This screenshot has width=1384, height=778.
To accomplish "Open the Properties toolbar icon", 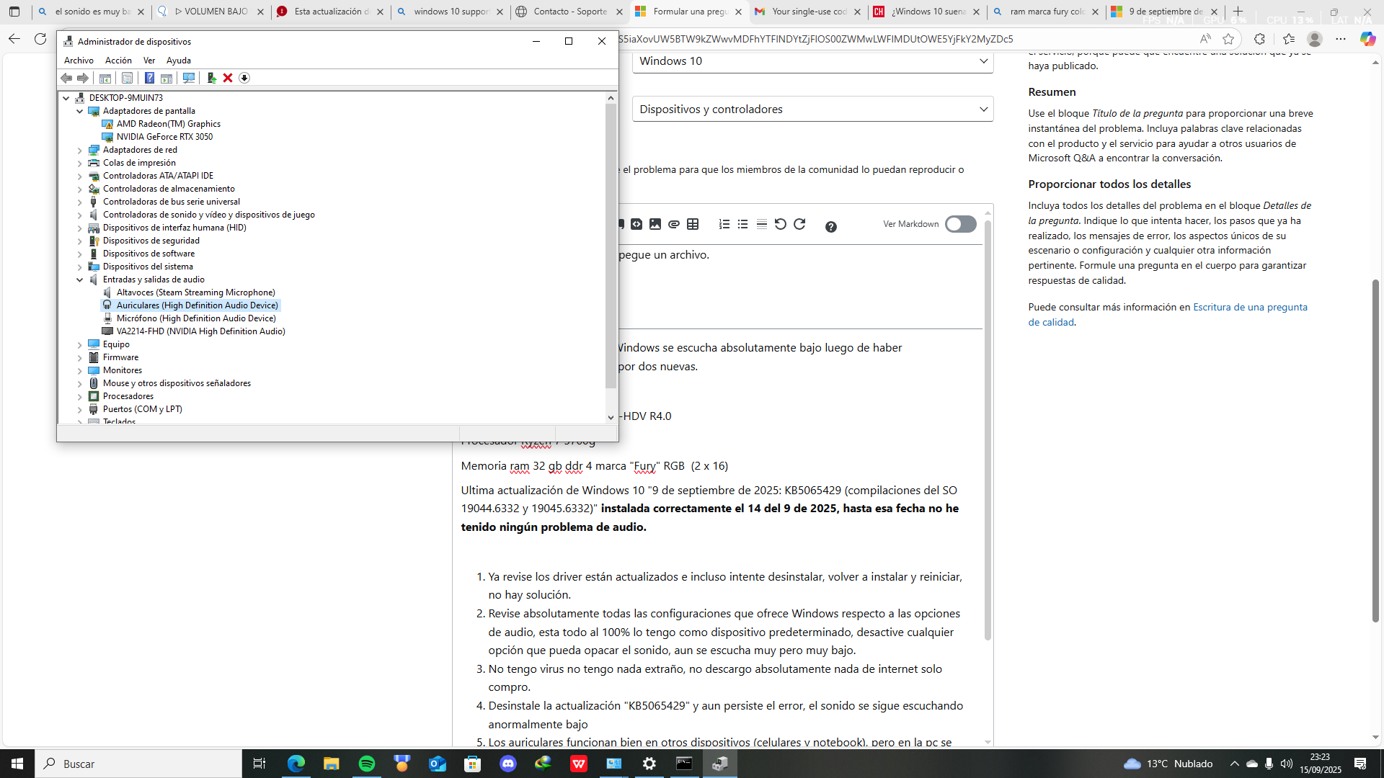I will click(x=127, y=78).
